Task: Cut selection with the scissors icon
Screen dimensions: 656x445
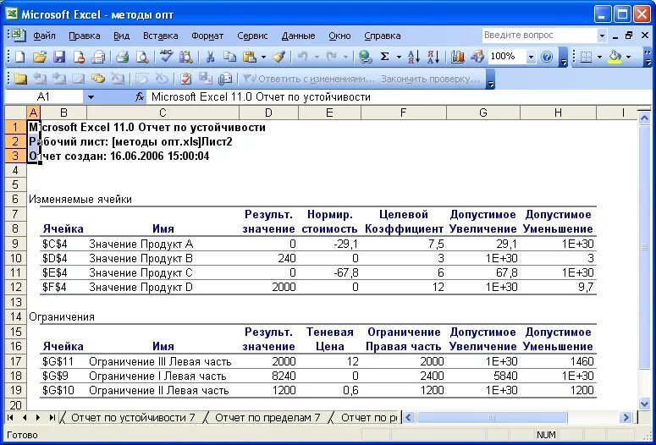Action: (x=210, y=57)
